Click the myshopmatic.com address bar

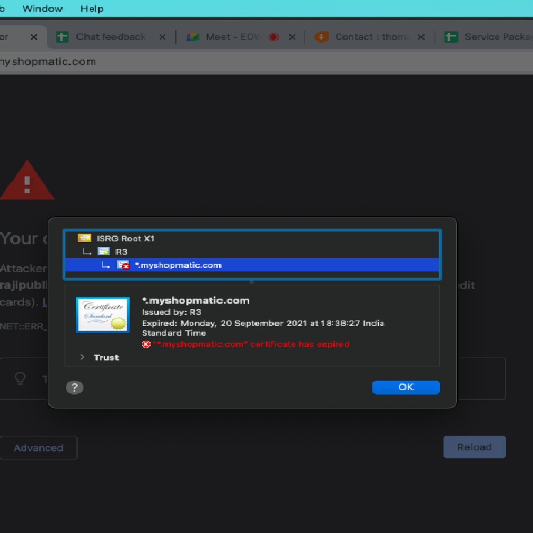(x=266, y=61)
